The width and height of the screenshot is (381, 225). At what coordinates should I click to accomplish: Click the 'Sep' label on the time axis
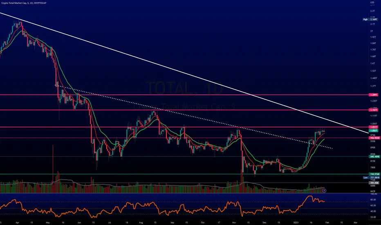tap(172, 223)
